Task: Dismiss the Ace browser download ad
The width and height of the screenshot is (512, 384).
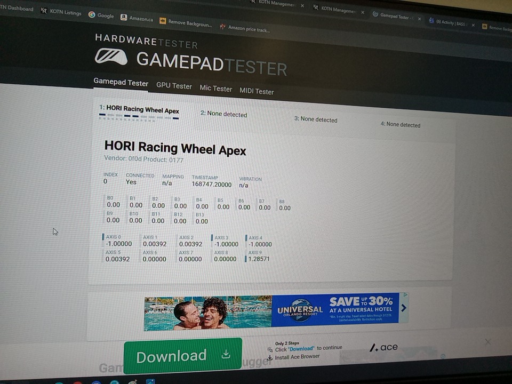Action: point(487,341)
